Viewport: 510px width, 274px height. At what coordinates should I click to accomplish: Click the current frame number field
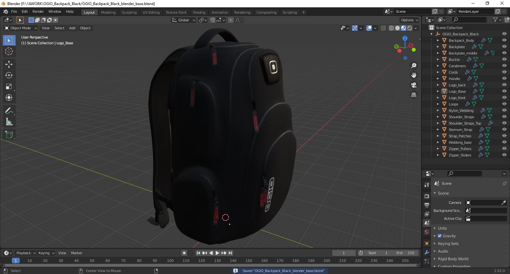pyautogui.click(x=344, y=253)
